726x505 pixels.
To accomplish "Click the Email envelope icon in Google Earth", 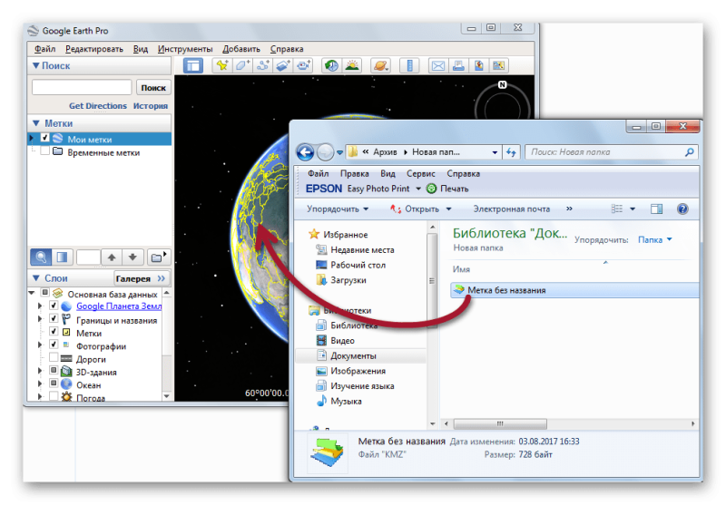I will 438,65.
